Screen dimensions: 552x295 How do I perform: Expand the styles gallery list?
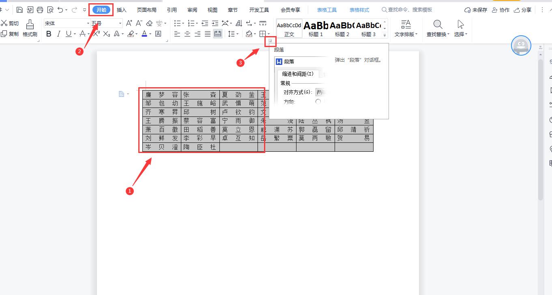pos(385,35)
